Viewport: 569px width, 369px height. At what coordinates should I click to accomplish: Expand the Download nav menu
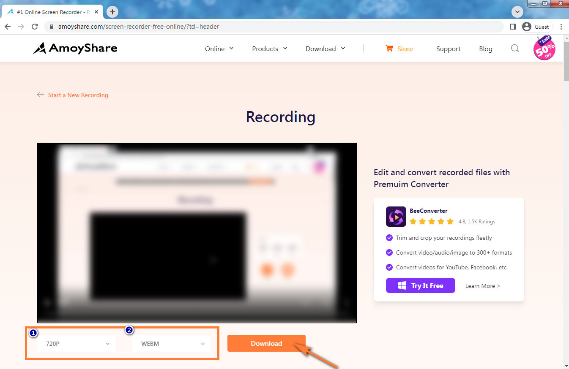pyautogui.click(x=326, y=49)
